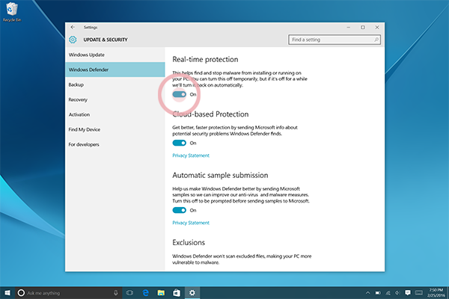449x299 pixels.
Task: Click the battery icon in the tray
Action: 378,293
